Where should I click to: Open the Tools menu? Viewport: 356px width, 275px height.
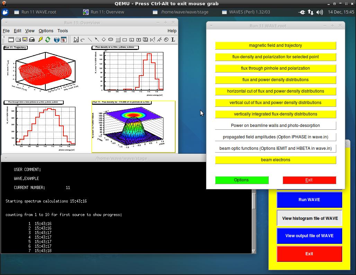tap(62, 31)
